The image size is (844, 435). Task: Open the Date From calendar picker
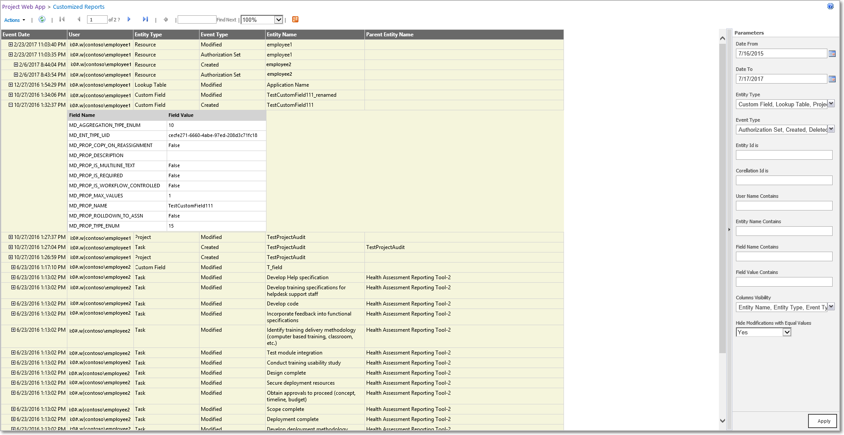[x=832, y=53]
